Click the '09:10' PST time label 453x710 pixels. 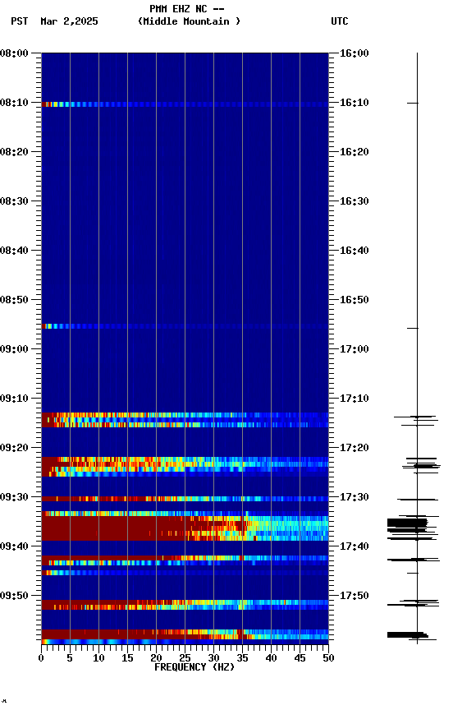coord(14,399)
